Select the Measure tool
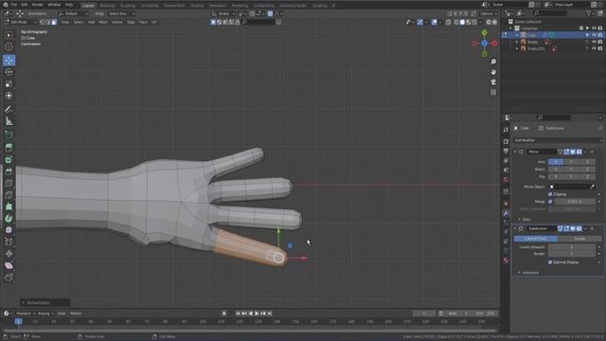 click(x=9, y=121)
